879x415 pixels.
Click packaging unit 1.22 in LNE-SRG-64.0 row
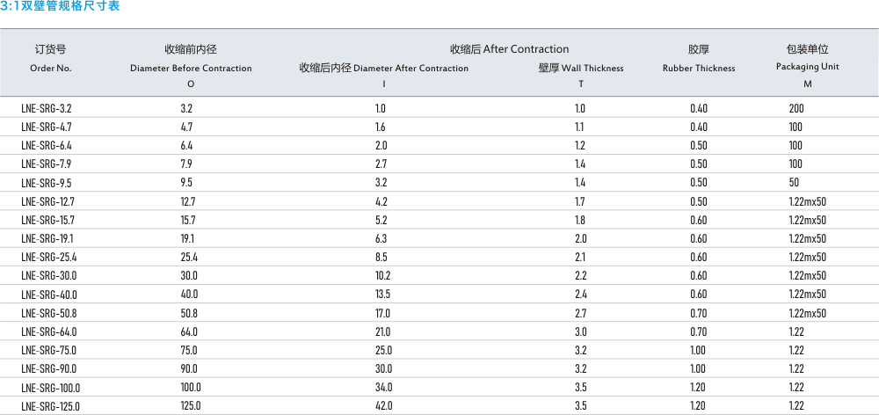click(796, 331)
